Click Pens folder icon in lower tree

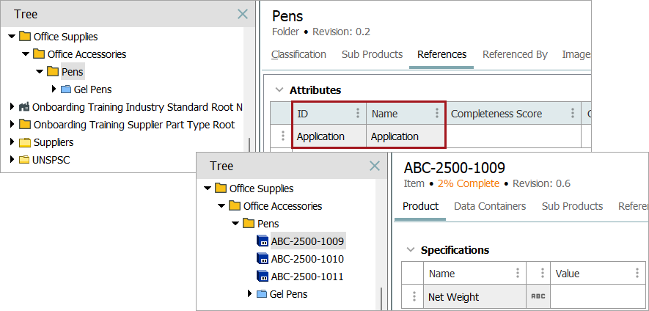249,224
